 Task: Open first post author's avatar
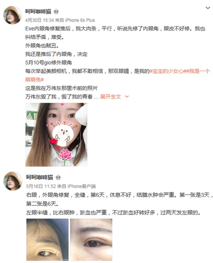13,15
